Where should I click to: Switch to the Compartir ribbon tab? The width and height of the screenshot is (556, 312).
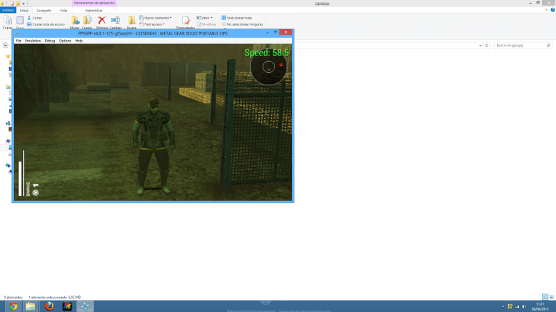tap(44, 10)
